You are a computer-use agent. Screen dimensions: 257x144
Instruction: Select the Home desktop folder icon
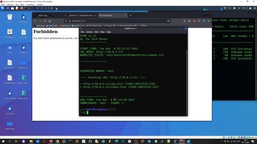click(x=10, y=49)
